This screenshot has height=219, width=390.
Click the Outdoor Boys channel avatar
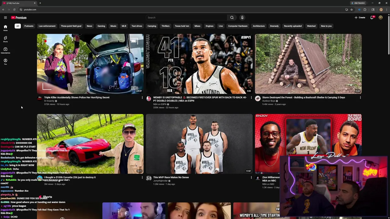click(258, 98)
